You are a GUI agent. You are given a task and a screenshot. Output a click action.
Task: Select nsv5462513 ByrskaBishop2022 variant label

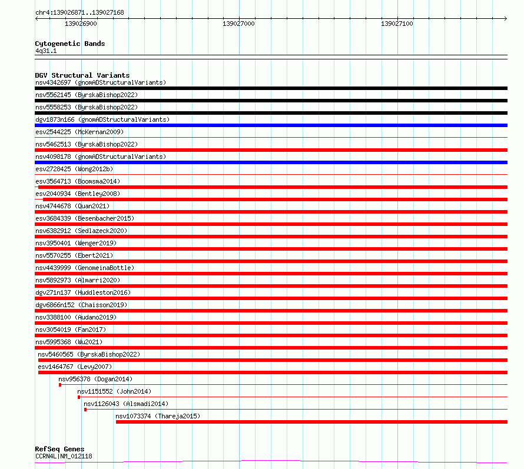point(87,144)
